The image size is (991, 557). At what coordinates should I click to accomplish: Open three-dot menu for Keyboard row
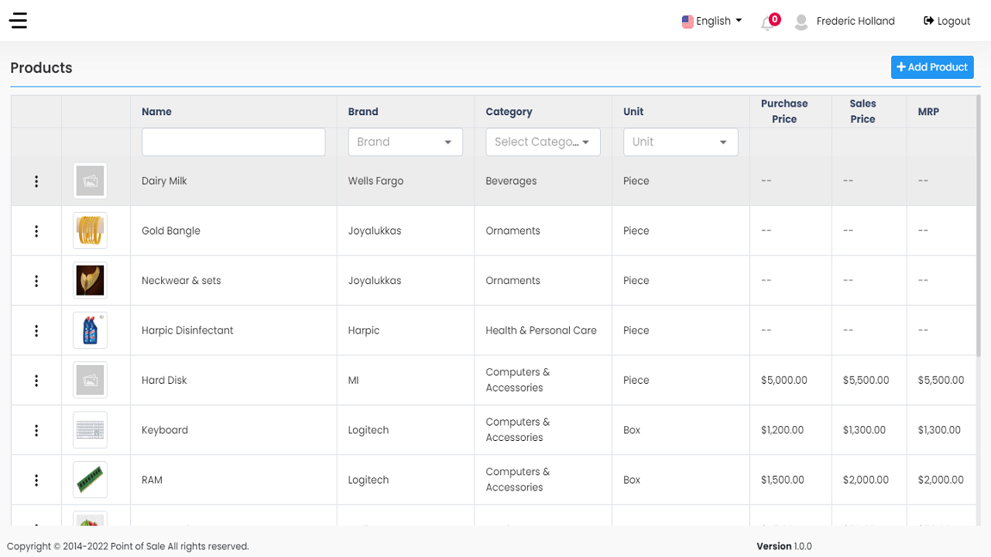tap(36, 430)
